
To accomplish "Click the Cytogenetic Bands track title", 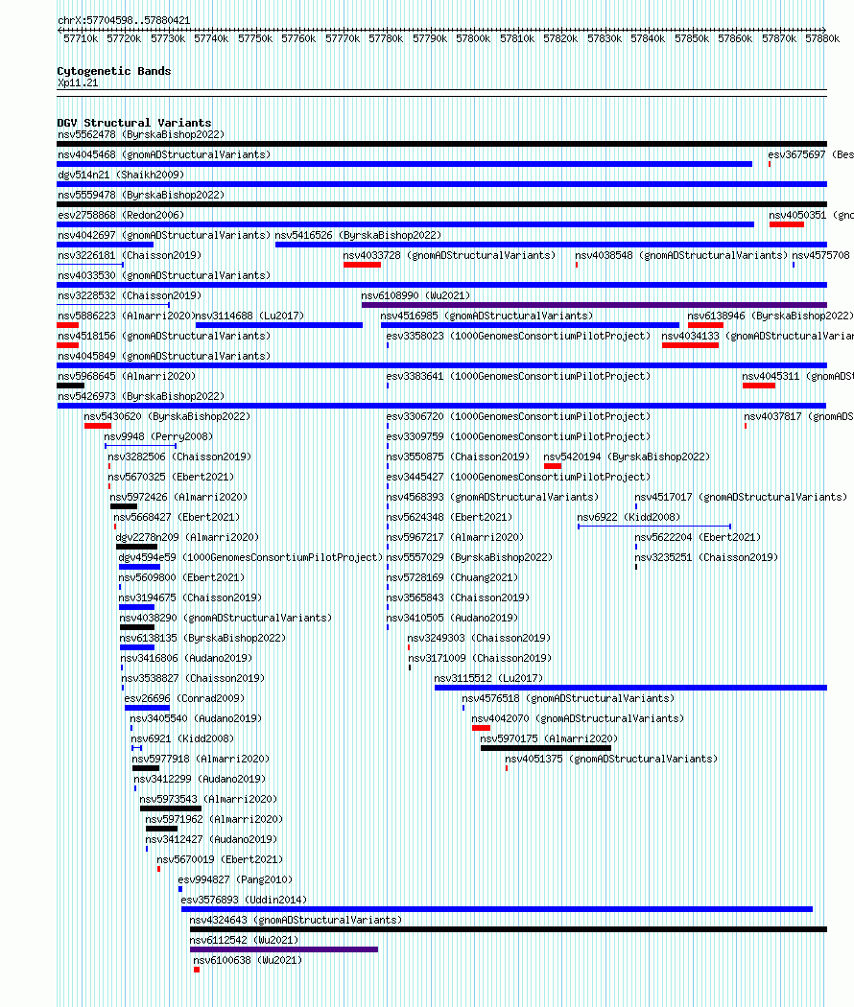I will click(114, 71).
